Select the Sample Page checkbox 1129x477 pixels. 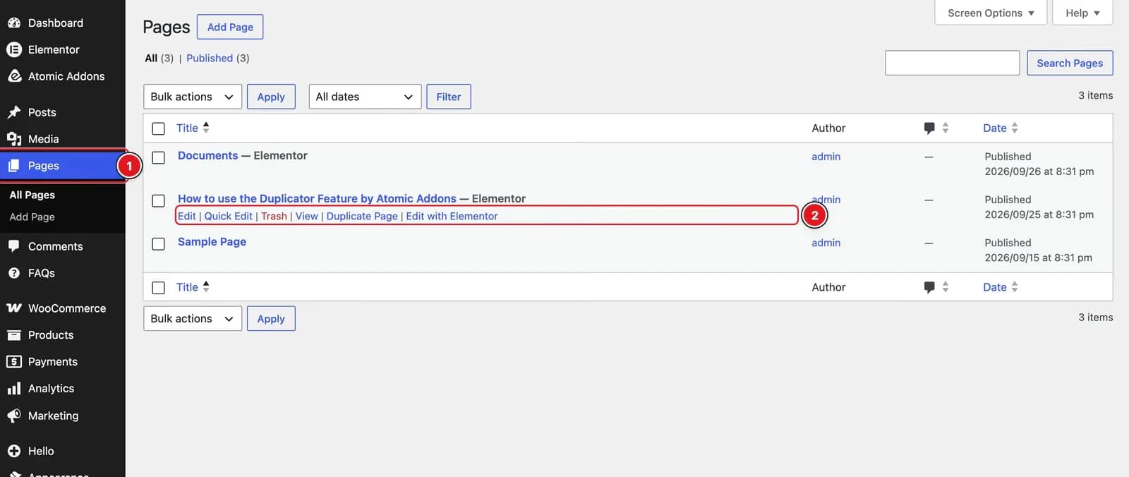159,243
